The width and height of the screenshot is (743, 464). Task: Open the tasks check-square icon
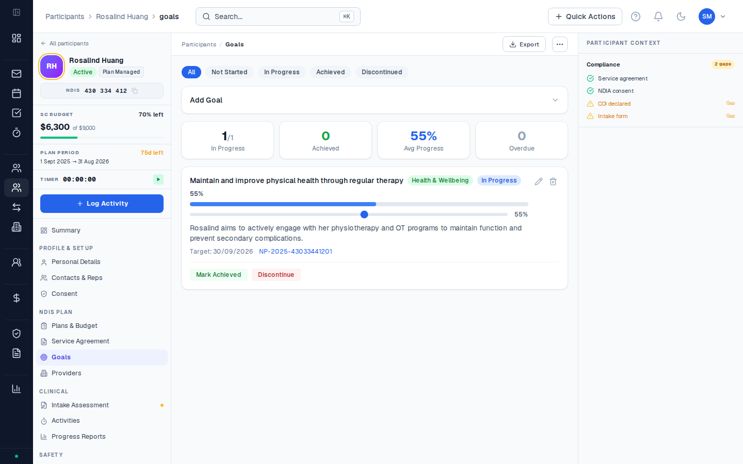tap(17, 113)
